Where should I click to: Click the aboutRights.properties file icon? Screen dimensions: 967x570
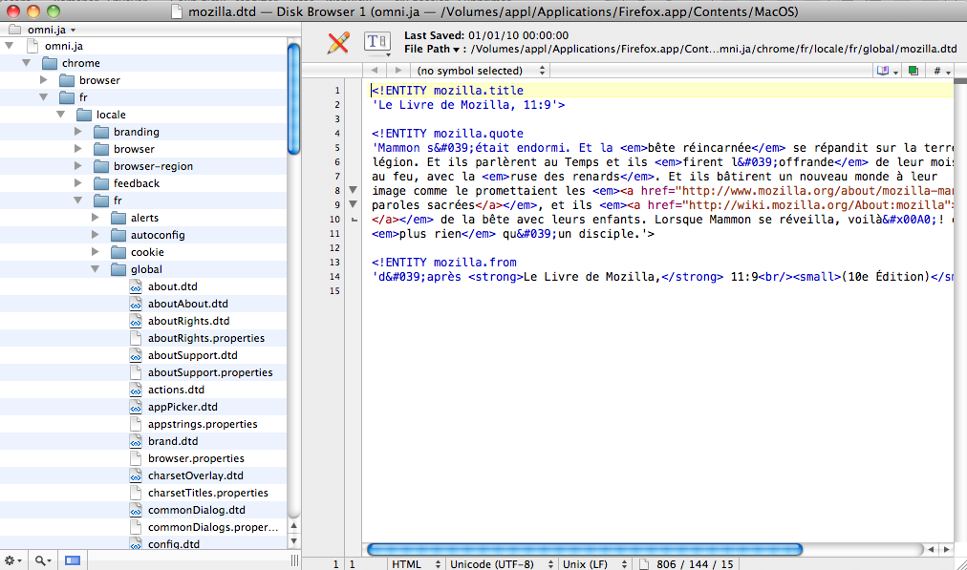136,338
